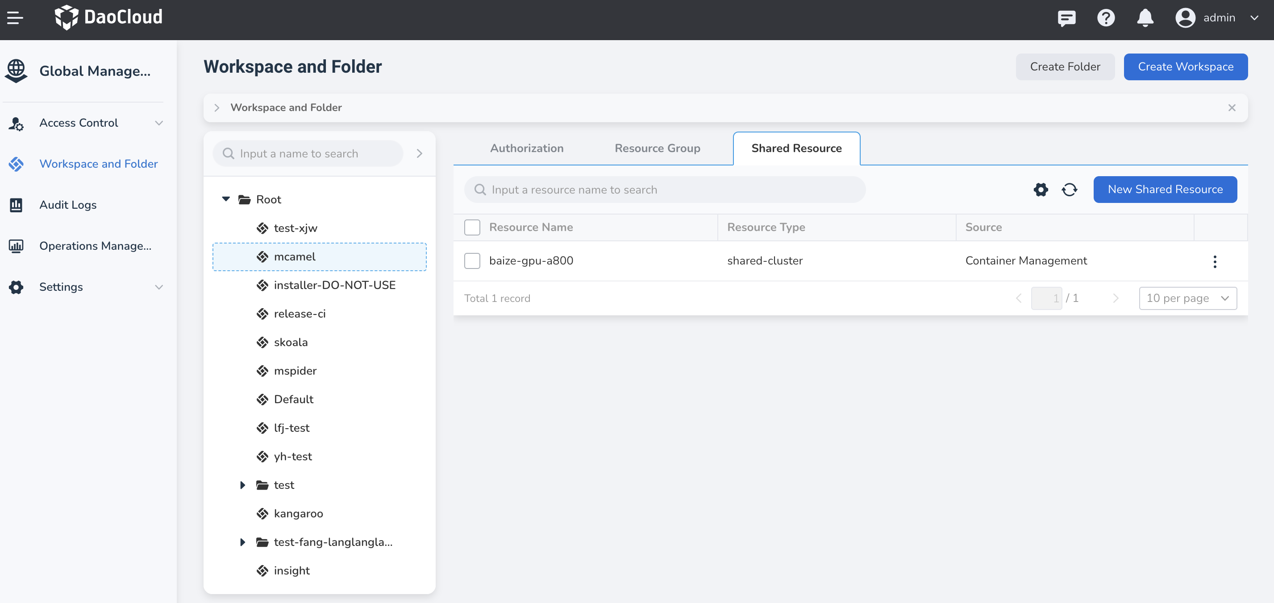Screen dimensions: 1274x603
Task: Click the settings gear icon
Action: [x=1040, y=189]
